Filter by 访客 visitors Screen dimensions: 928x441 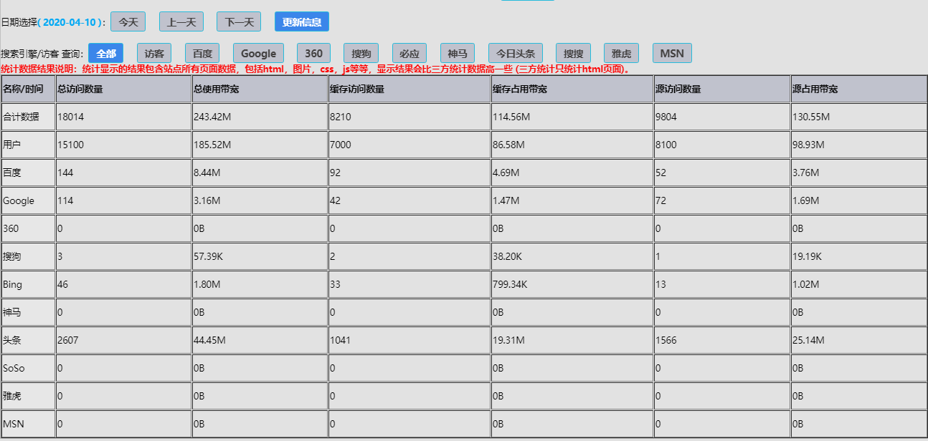click(153, 54)
